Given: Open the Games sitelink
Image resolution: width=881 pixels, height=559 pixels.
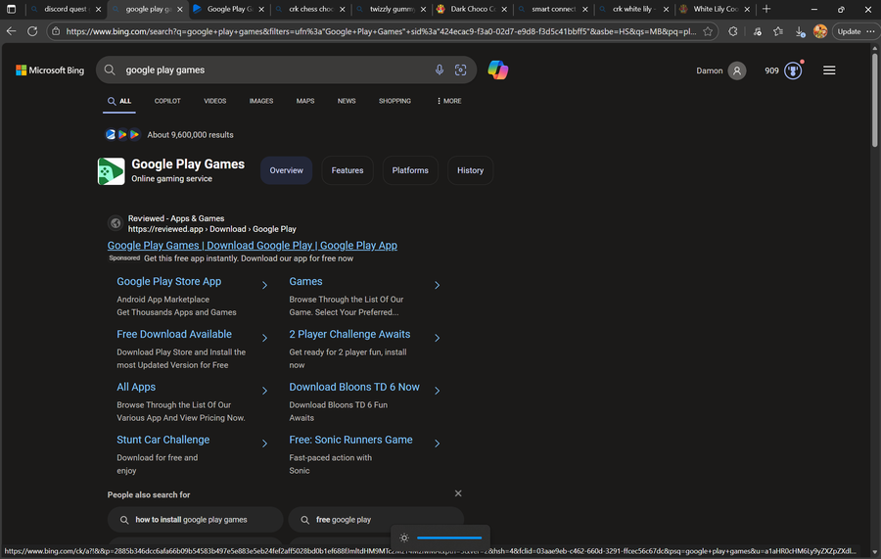Looking at the screenshot, I should [x=305, y=282].
